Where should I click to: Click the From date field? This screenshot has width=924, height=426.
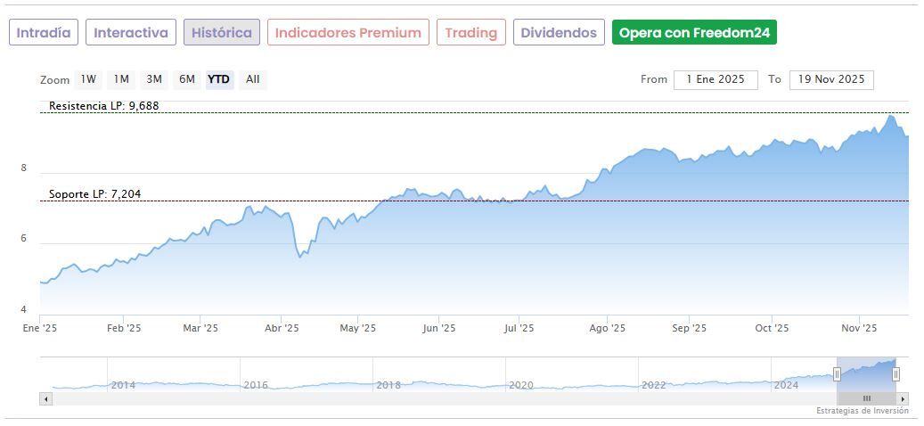pyautogui.click(x=715, y=79)
